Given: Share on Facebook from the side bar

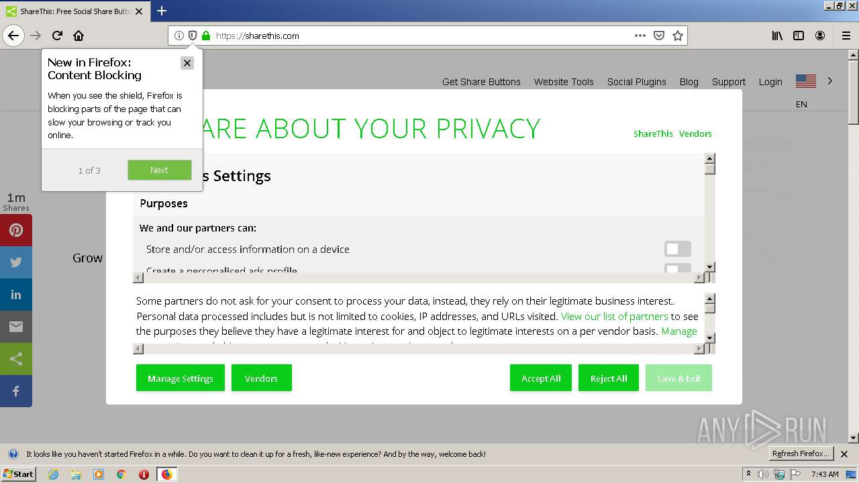Looking at the screenshot, I should point(16,391).
